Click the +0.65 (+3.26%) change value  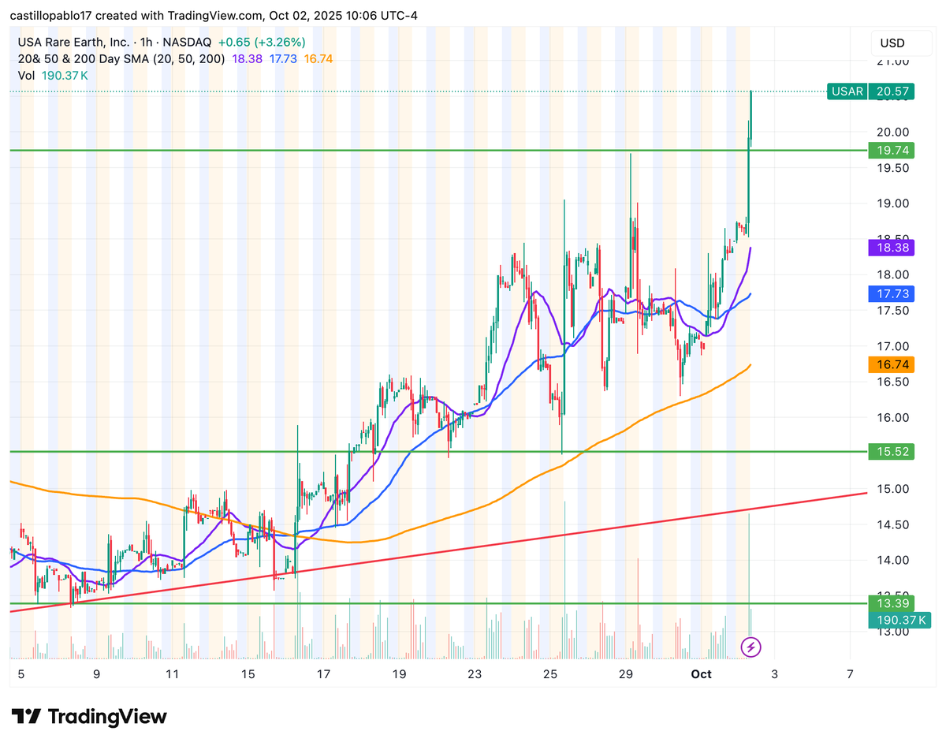[x=262, y=43]
